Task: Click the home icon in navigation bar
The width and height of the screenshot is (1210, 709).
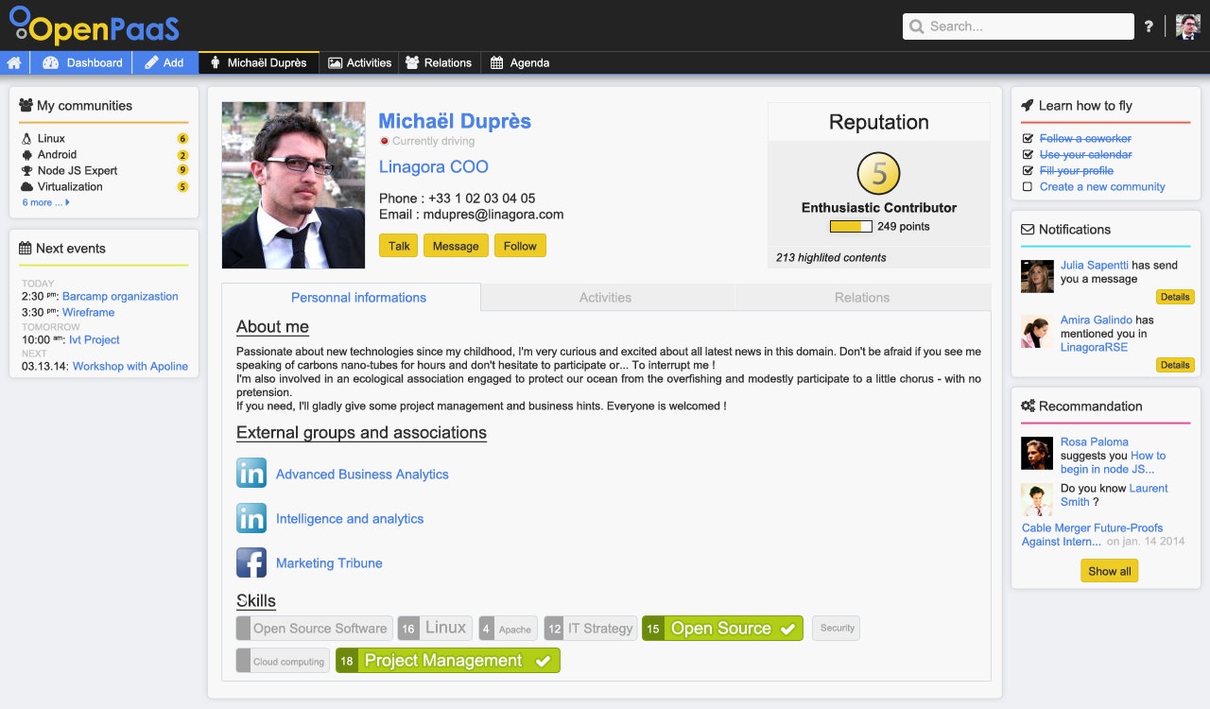Action: (x=14, y=63)
